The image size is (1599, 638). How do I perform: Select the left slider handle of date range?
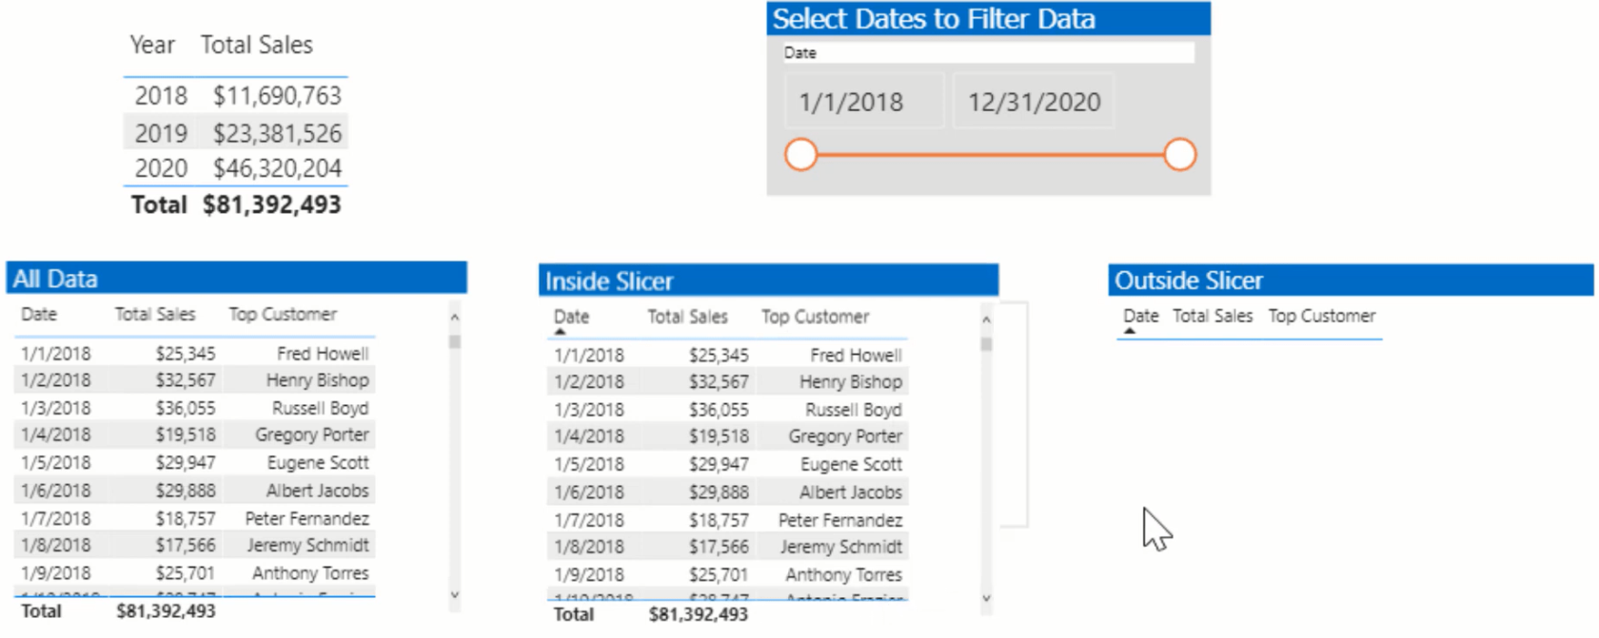click(x=801, y=154)
